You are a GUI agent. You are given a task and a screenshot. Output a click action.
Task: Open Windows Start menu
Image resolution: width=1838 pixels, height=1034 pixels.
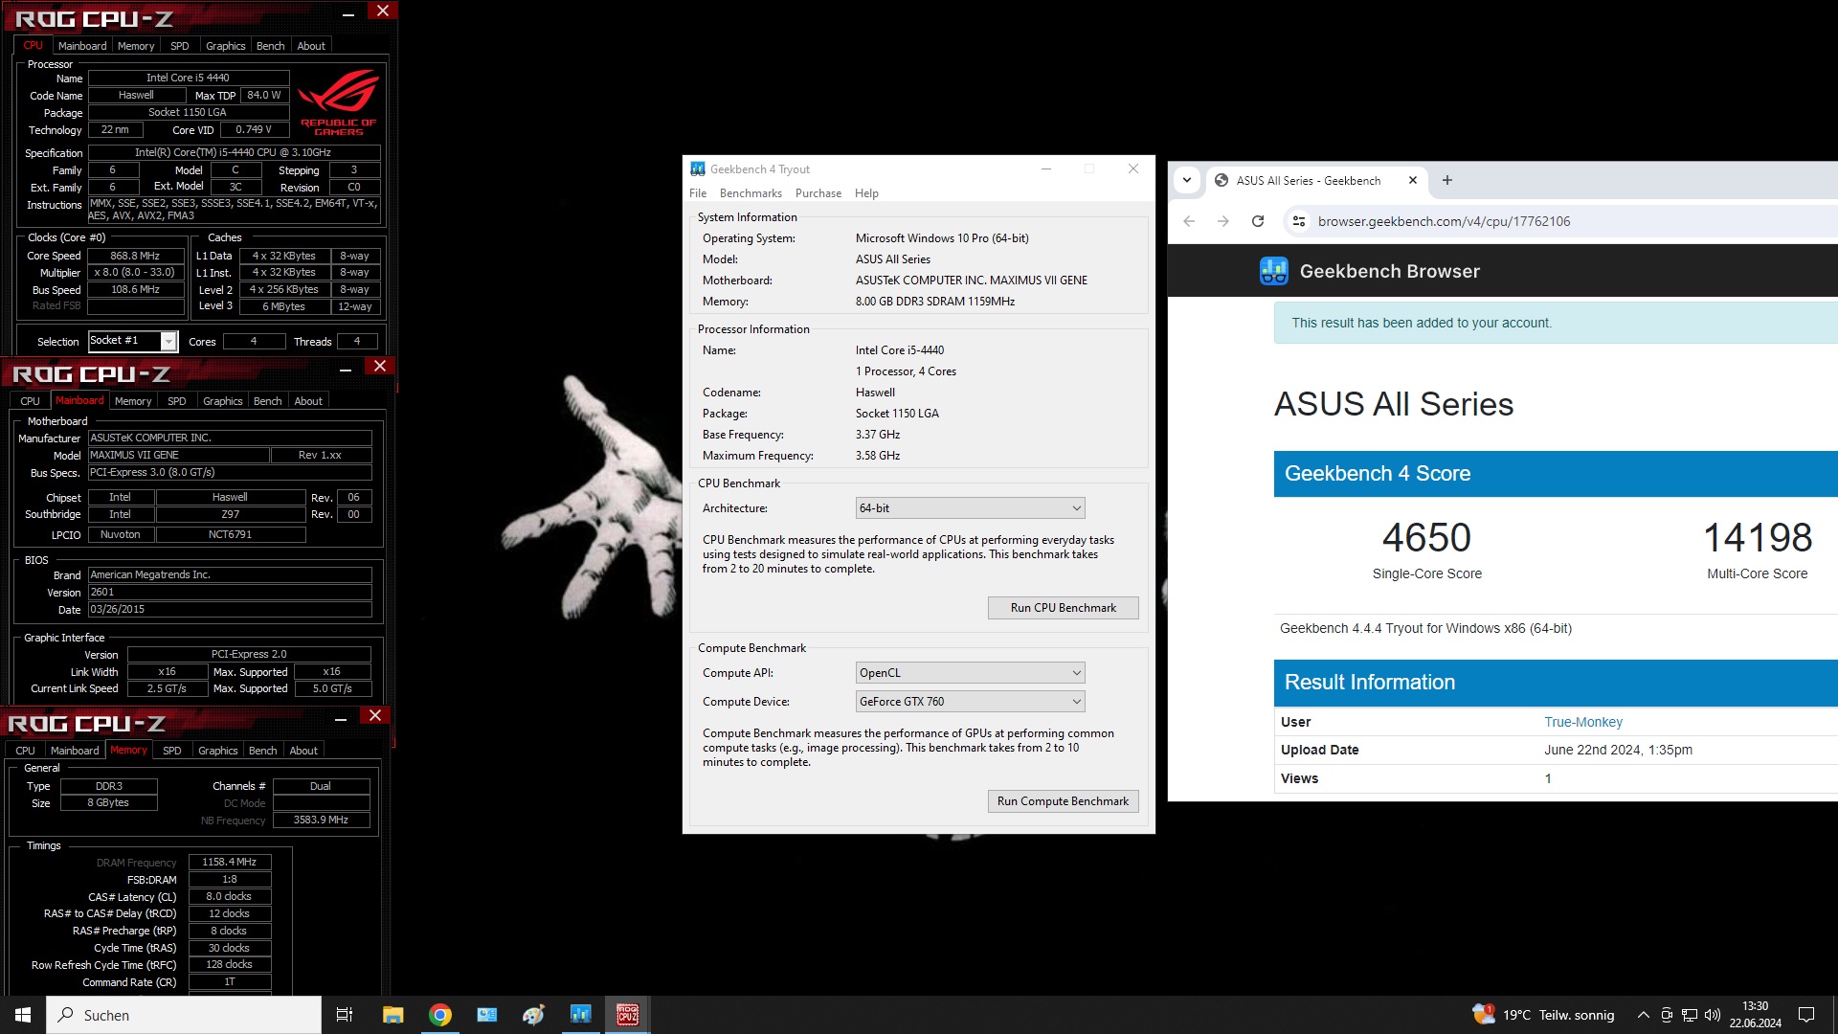(23, 1015)
